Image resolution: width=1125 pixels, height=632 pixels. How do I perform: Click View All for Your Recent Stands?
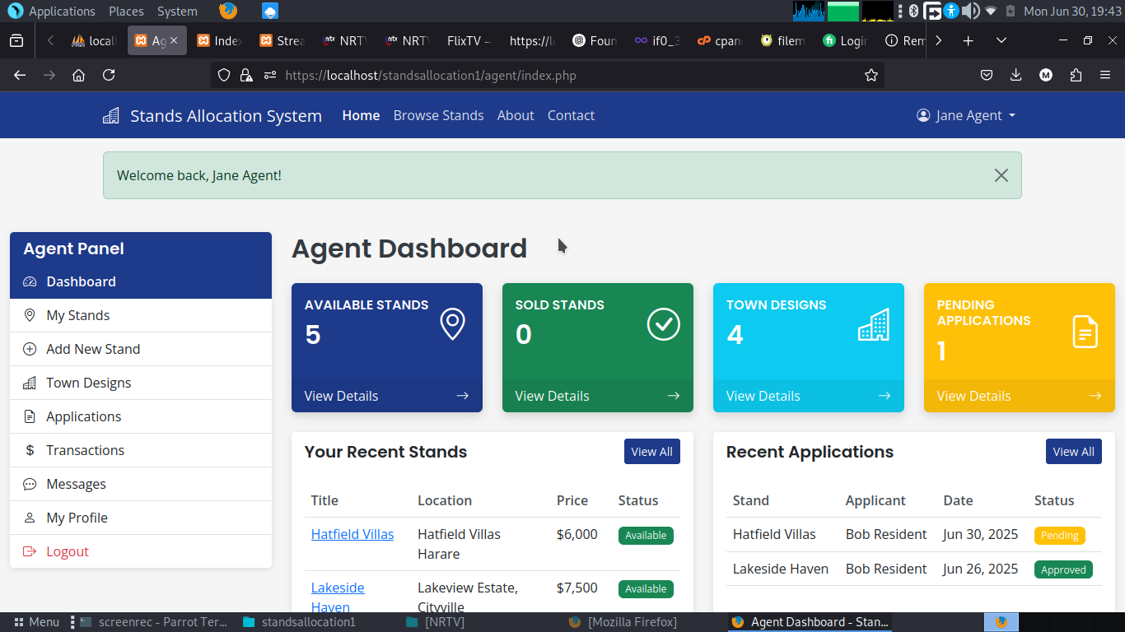tap(652, 451)
